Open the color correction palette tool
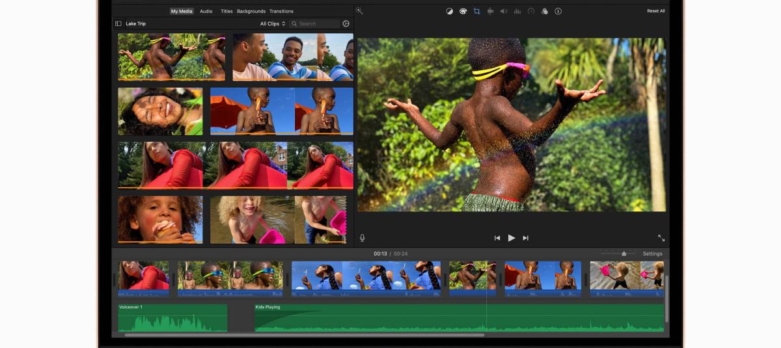This screenshot has width=781, height=348. tap(463, 11)
